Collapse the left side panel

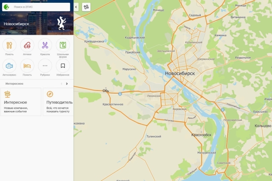click(76, 7)
